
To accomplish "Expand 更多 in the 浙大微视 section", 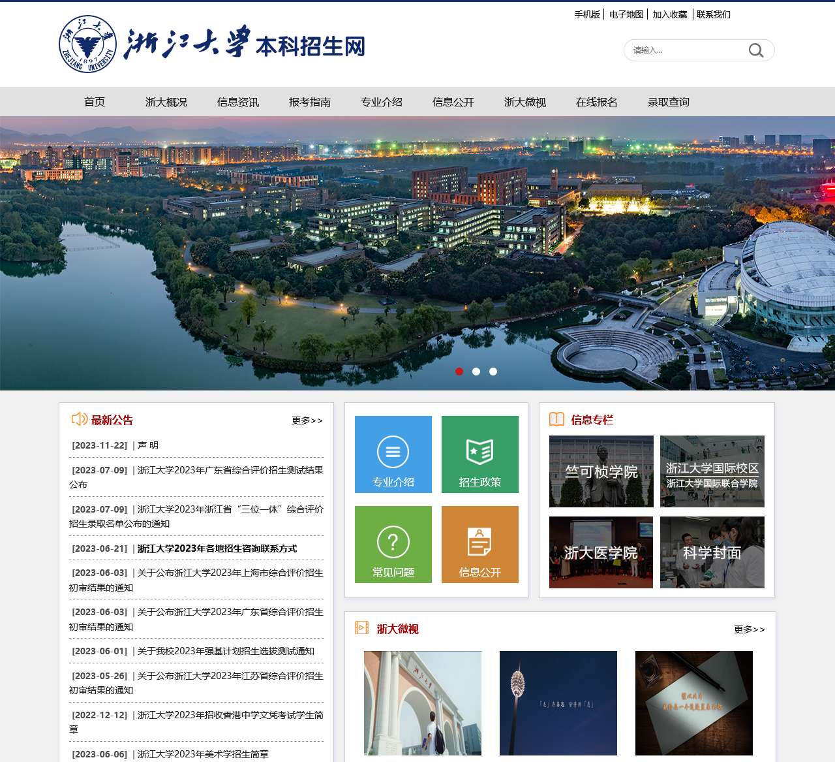I will click(749, 629).
